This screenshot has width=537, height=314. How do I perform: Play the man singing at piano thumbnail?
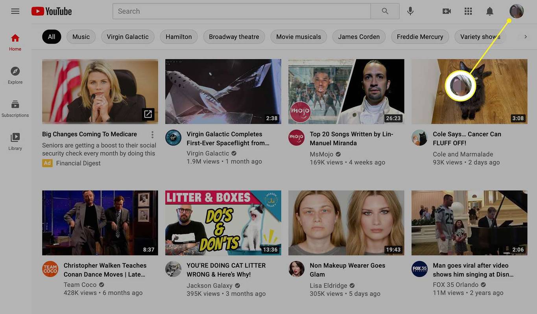click(469, 223)
